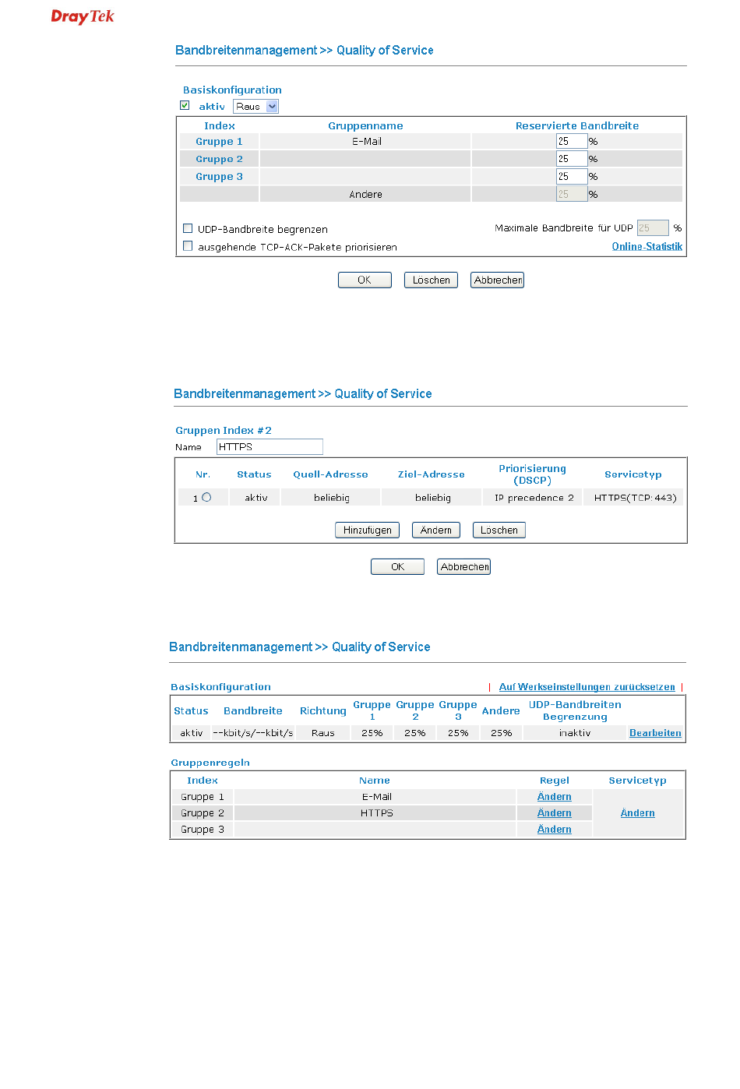Viewport: 740px width, 1089px height.
Task: Click the Priorisierung (DSCP) column header
Action: coord(533,474)
